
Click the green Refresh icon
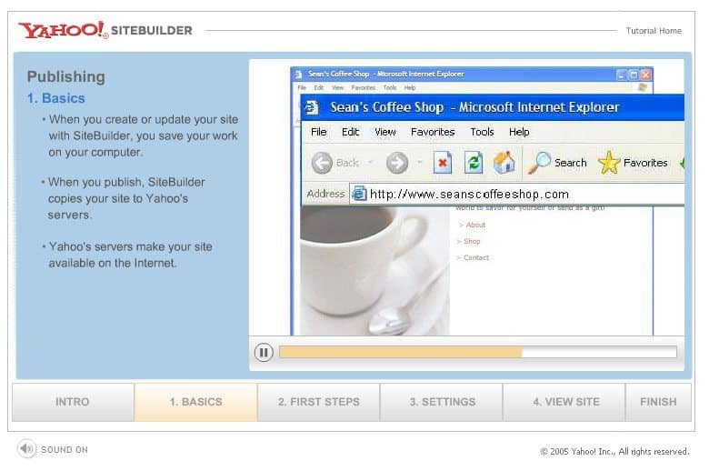tap(474, 163)
